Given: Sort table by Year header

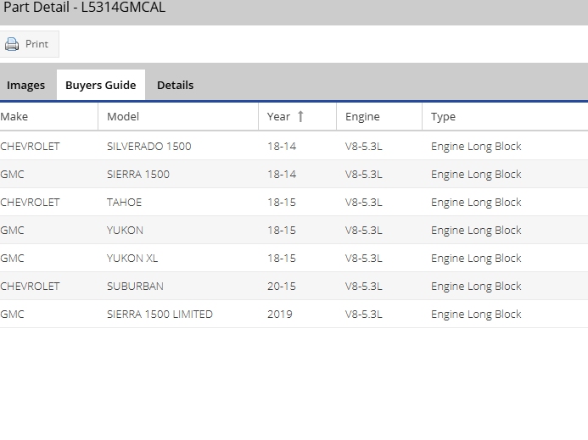Looking at the screenshot, I should pos(278,117).
